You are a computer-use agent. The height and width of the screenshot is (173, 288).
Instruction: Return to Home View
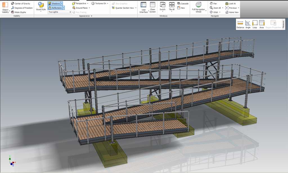coord(232,12)
